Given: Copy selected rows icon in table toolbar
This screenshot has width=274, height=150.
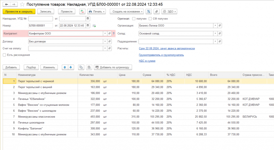Looking at the screenshot, I should point(81,67).
